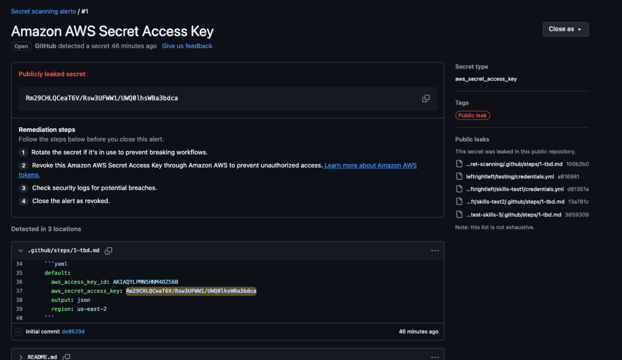Click the Publicly leaked secret heading
Screen dimensions: 622x360
52,74
